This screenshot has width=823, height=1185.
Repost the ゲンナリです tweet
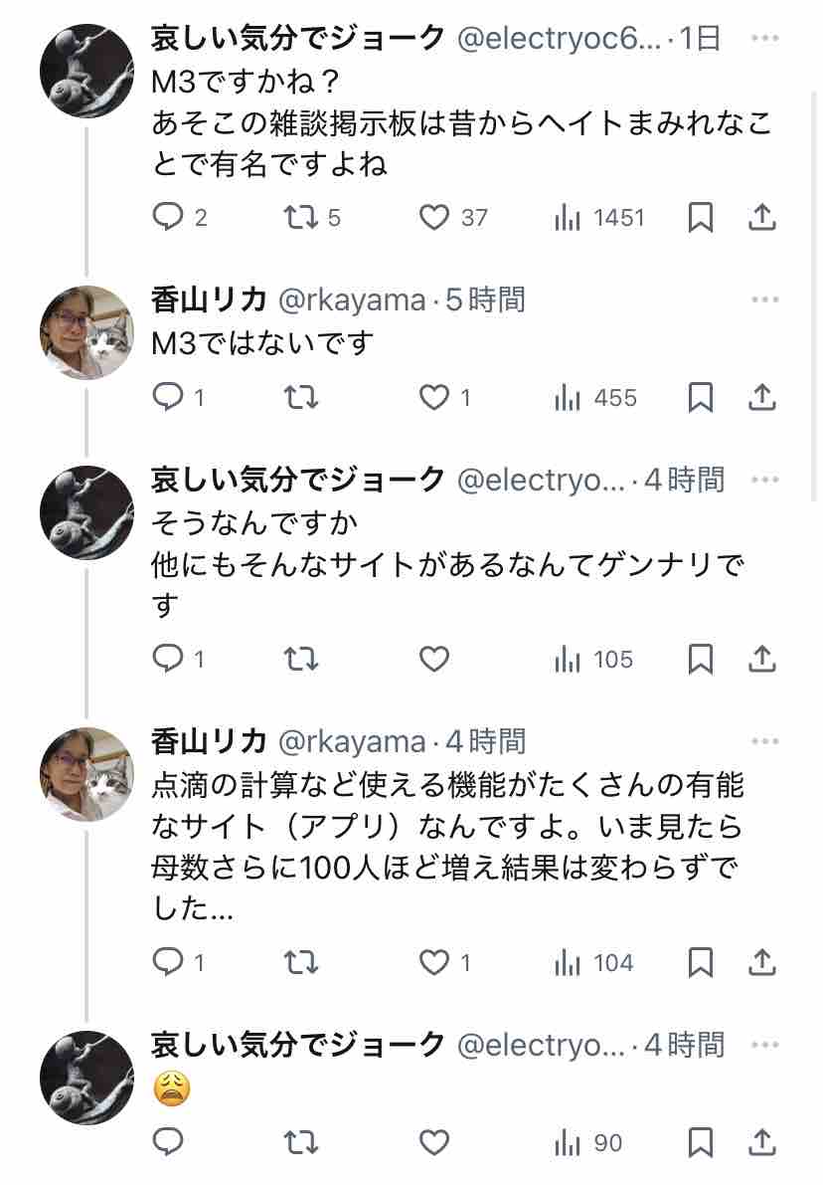(300, 659)
